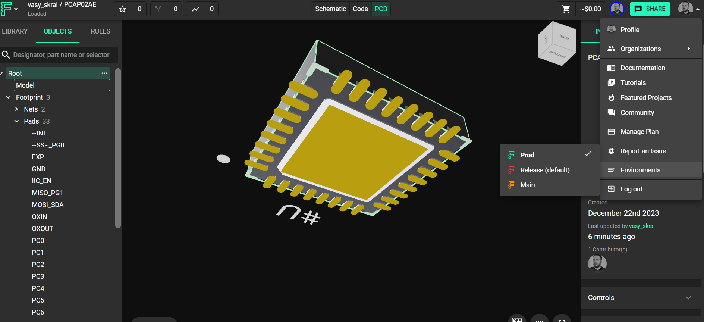Viewport: 704px width, 322px height.
Task: Select the Prod environment
Action: [549, 155]
